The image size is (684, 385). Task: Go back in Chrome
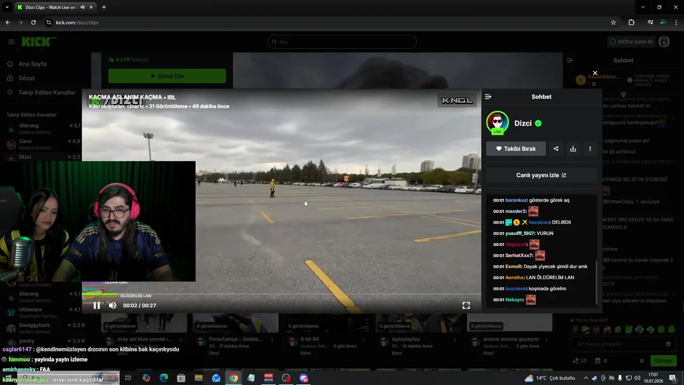[7, 22]
